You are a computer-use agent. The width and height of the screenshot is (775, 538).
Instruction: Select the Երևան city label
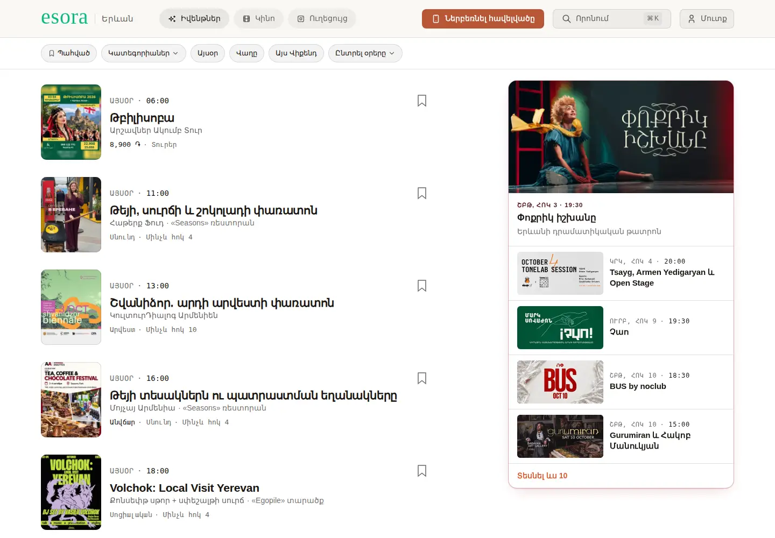tap(117, 18)
